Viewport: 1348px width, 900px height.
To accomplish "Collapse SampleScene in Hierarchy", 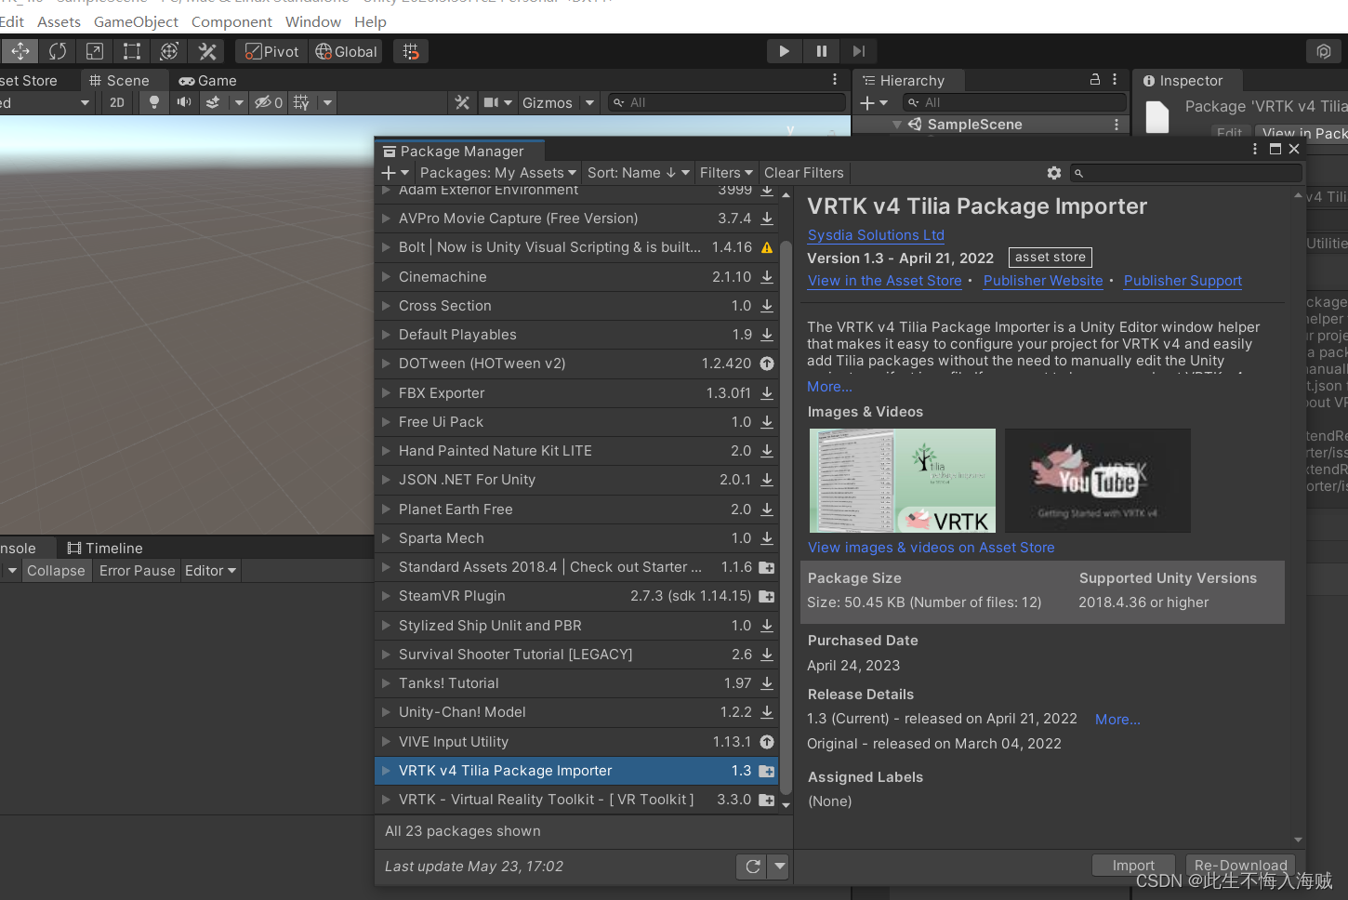I will pos(896,125).
